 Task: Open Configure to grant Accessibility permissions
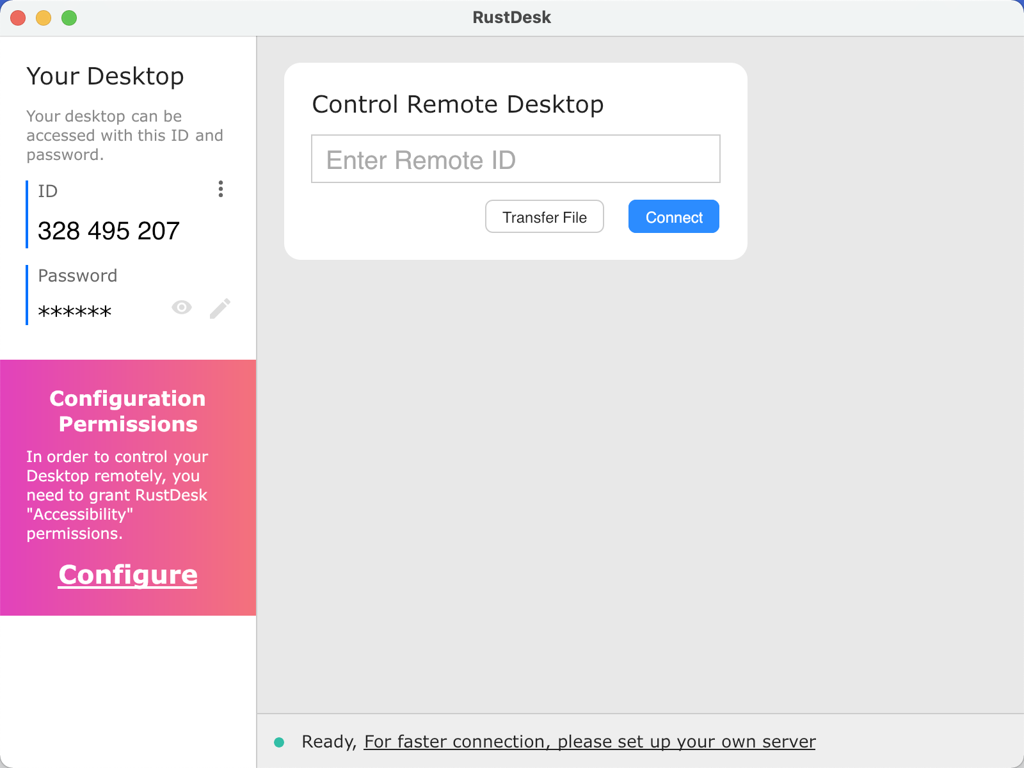(x=127, y=574)
